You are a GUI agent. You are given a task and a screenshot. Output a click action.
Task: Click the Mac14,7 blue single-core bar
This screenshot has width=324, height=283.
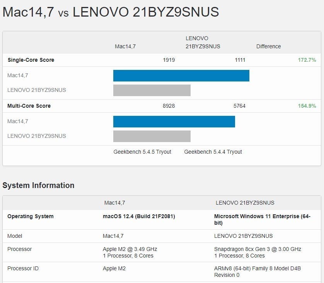181,76
